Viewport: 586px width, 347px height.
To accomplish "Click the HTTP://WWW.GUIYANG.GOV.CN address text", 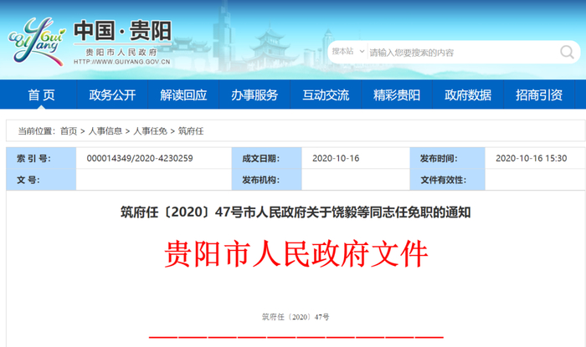I will [x=122, y=62].
